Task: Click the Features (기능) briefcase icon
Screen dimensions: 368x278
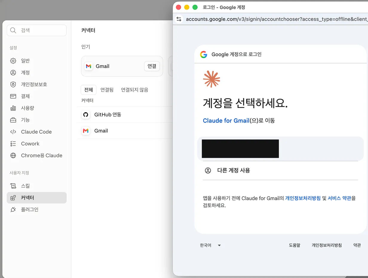Action: coord(13,120)
